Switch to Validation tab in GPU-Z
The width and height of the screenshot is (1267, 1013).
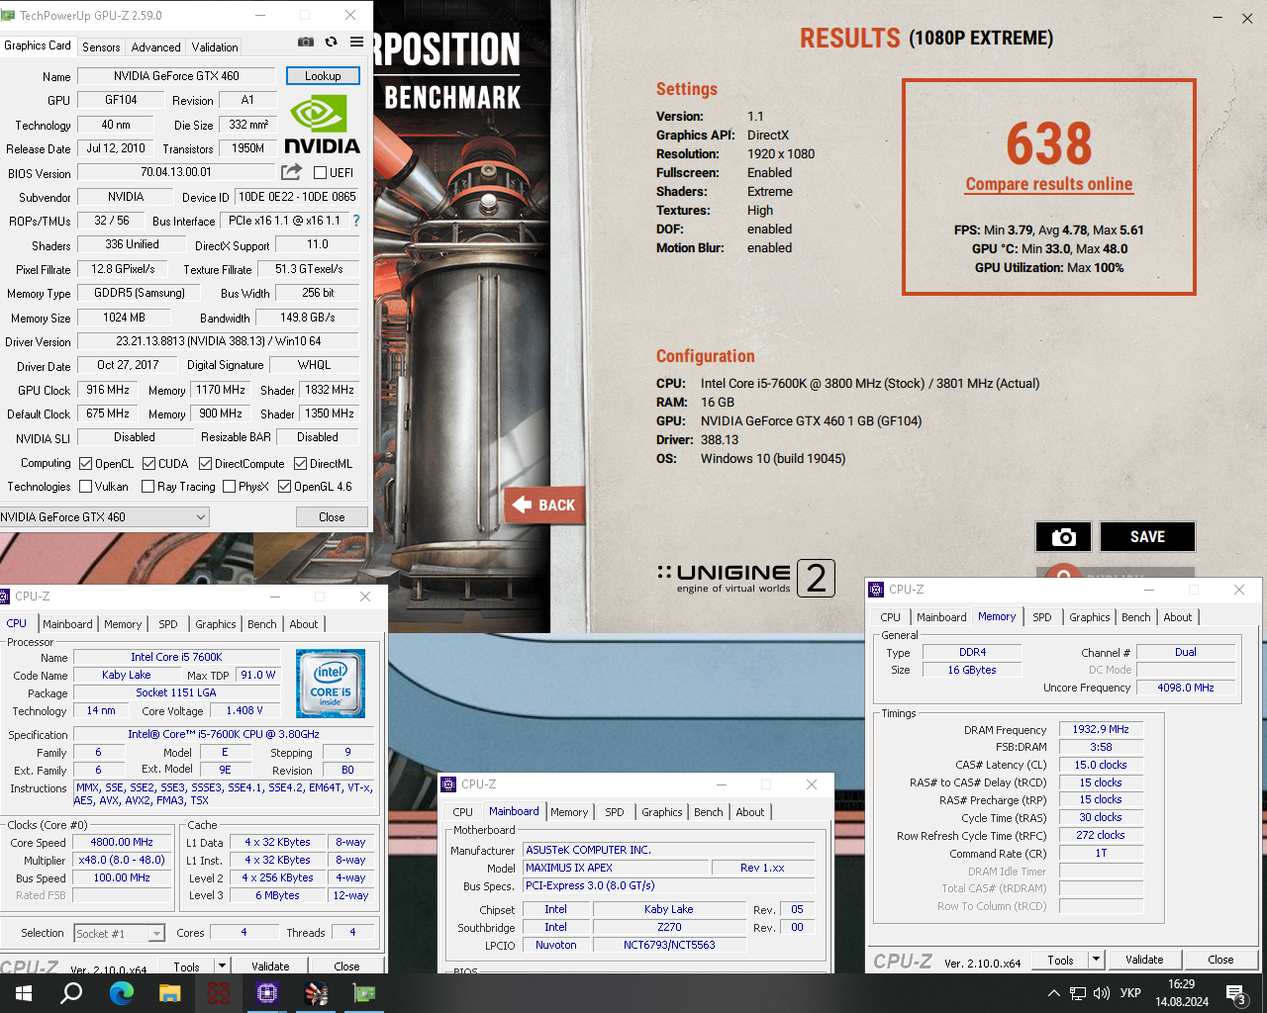pyautogui.click(x=215, y=46)
